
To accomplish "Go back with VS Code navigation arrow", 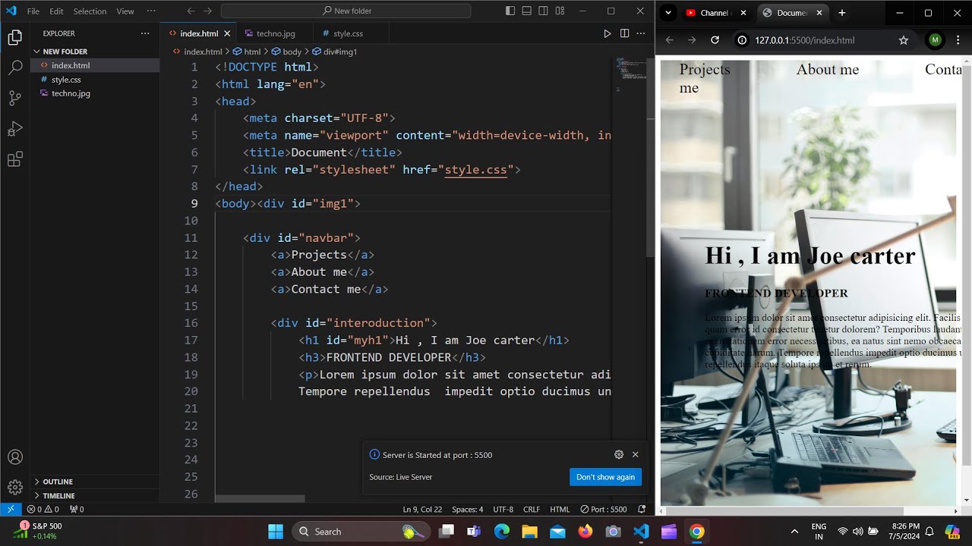I will [x=191, y=11].
